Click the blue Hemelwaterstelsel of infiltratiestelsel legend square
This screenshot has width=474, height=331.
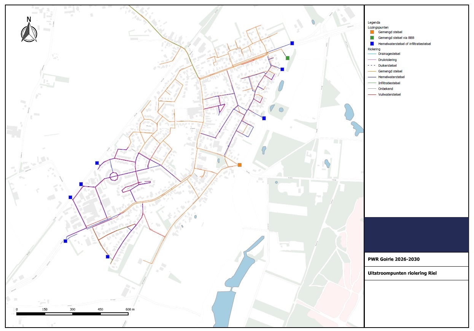(372, 44)
